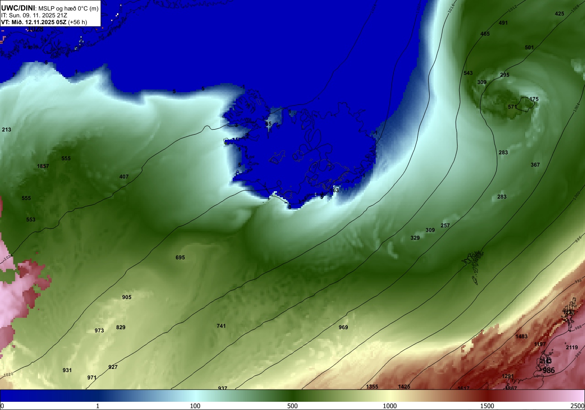
Task: Click the 100 label on the colour scale
Action: coord(195,406)
